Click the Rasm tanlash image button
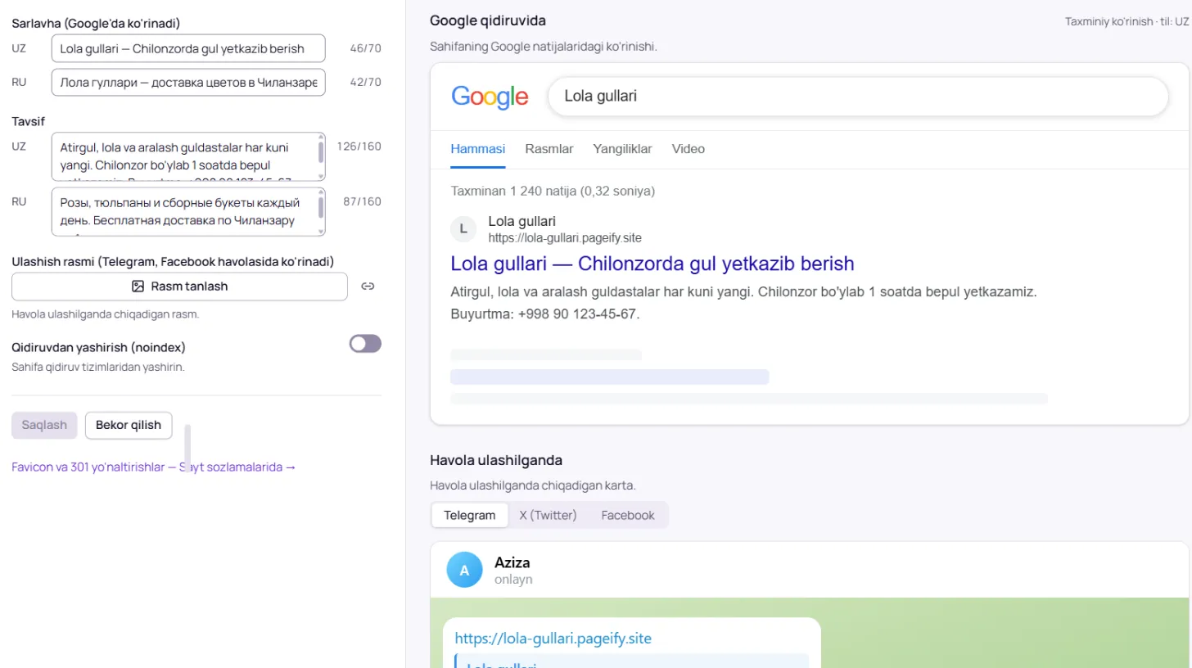 point(179,287)
